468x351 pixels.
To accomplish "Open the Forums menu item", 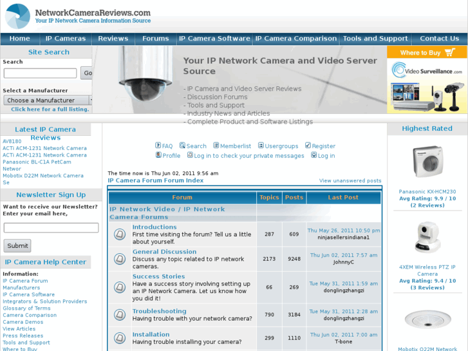I will click(156, 39).
